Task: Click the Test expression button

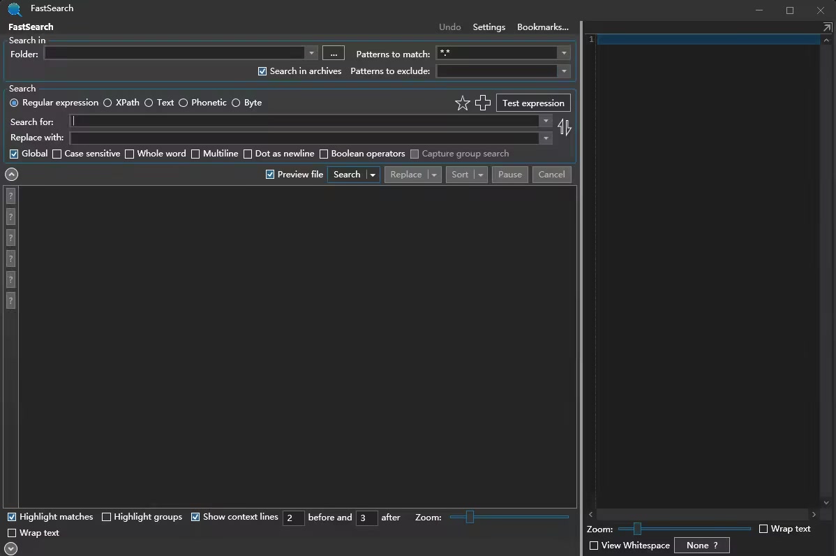Action: (x=533, y=103)
